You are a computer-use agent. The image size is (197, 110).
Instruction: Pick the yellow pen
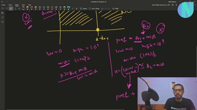click(x=36, y=8)
